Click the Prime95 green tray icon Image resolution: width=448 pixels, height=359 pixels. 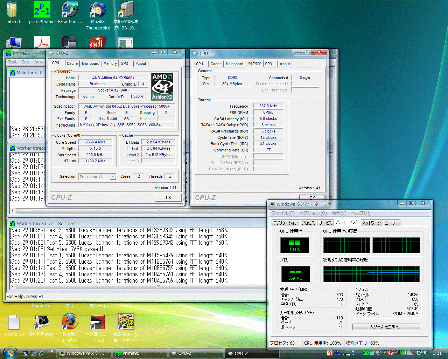pyautogui.click(x=366, y=353)
